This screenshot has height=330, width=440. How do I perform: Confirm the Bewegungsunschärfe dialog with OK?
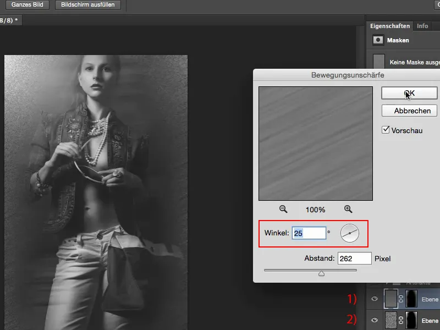(x=409, y=91)
